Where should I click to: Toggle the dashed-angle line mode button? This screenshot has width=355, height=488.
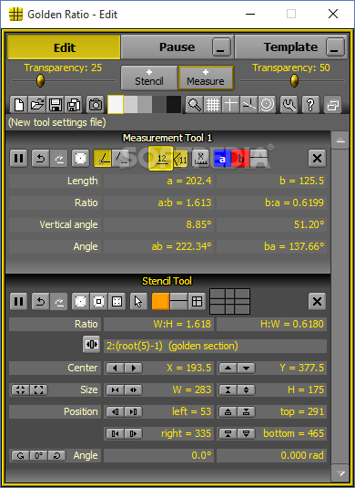[x=120, y=159]
